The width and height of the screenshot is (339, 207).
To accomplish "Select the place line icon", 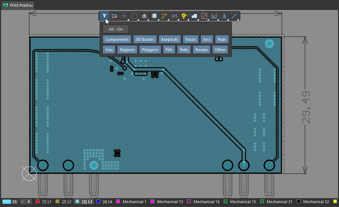I will pyautogui.click(x=234, y=16).
